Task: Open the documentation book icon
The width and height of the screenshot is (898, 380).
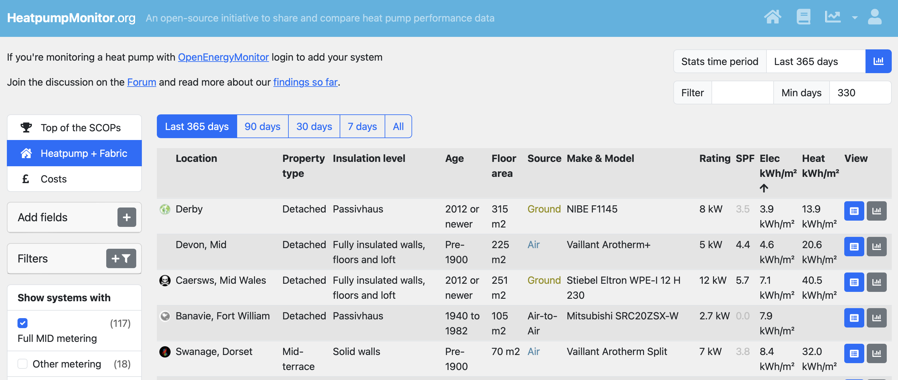Action: pyautogui.click(x=803, y=17)
